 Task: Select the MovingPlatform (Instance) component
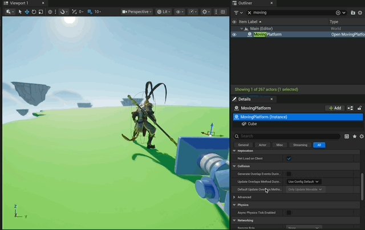click(298, 117)
